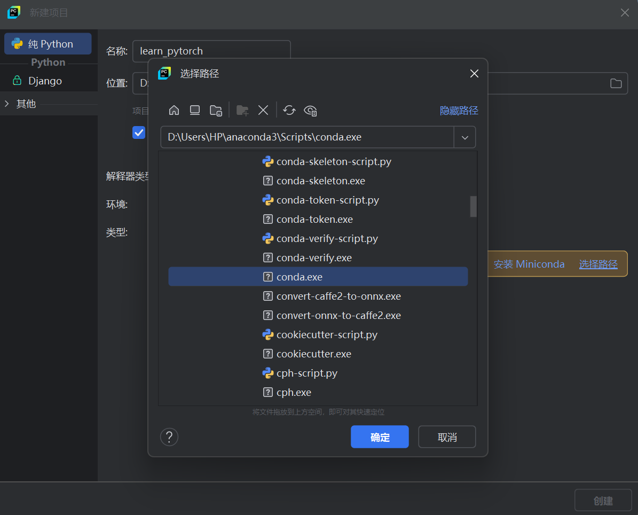Click the 创建 button
The image size is (638, 515).
pos(603,501)
